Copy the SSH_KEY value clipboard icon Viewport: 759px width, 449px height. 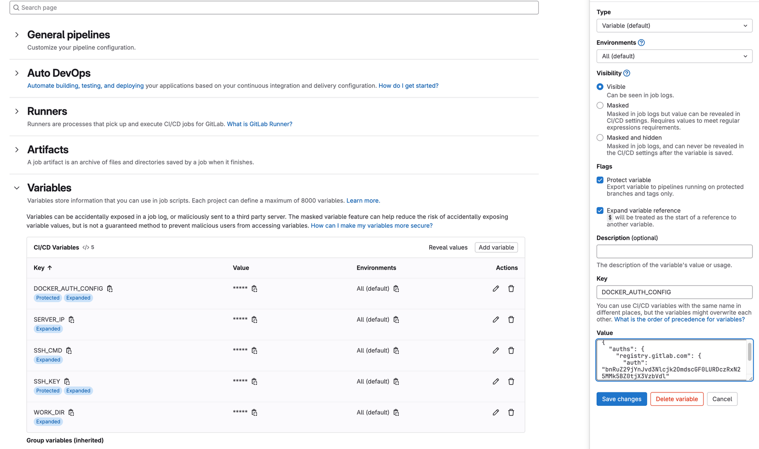254,381
